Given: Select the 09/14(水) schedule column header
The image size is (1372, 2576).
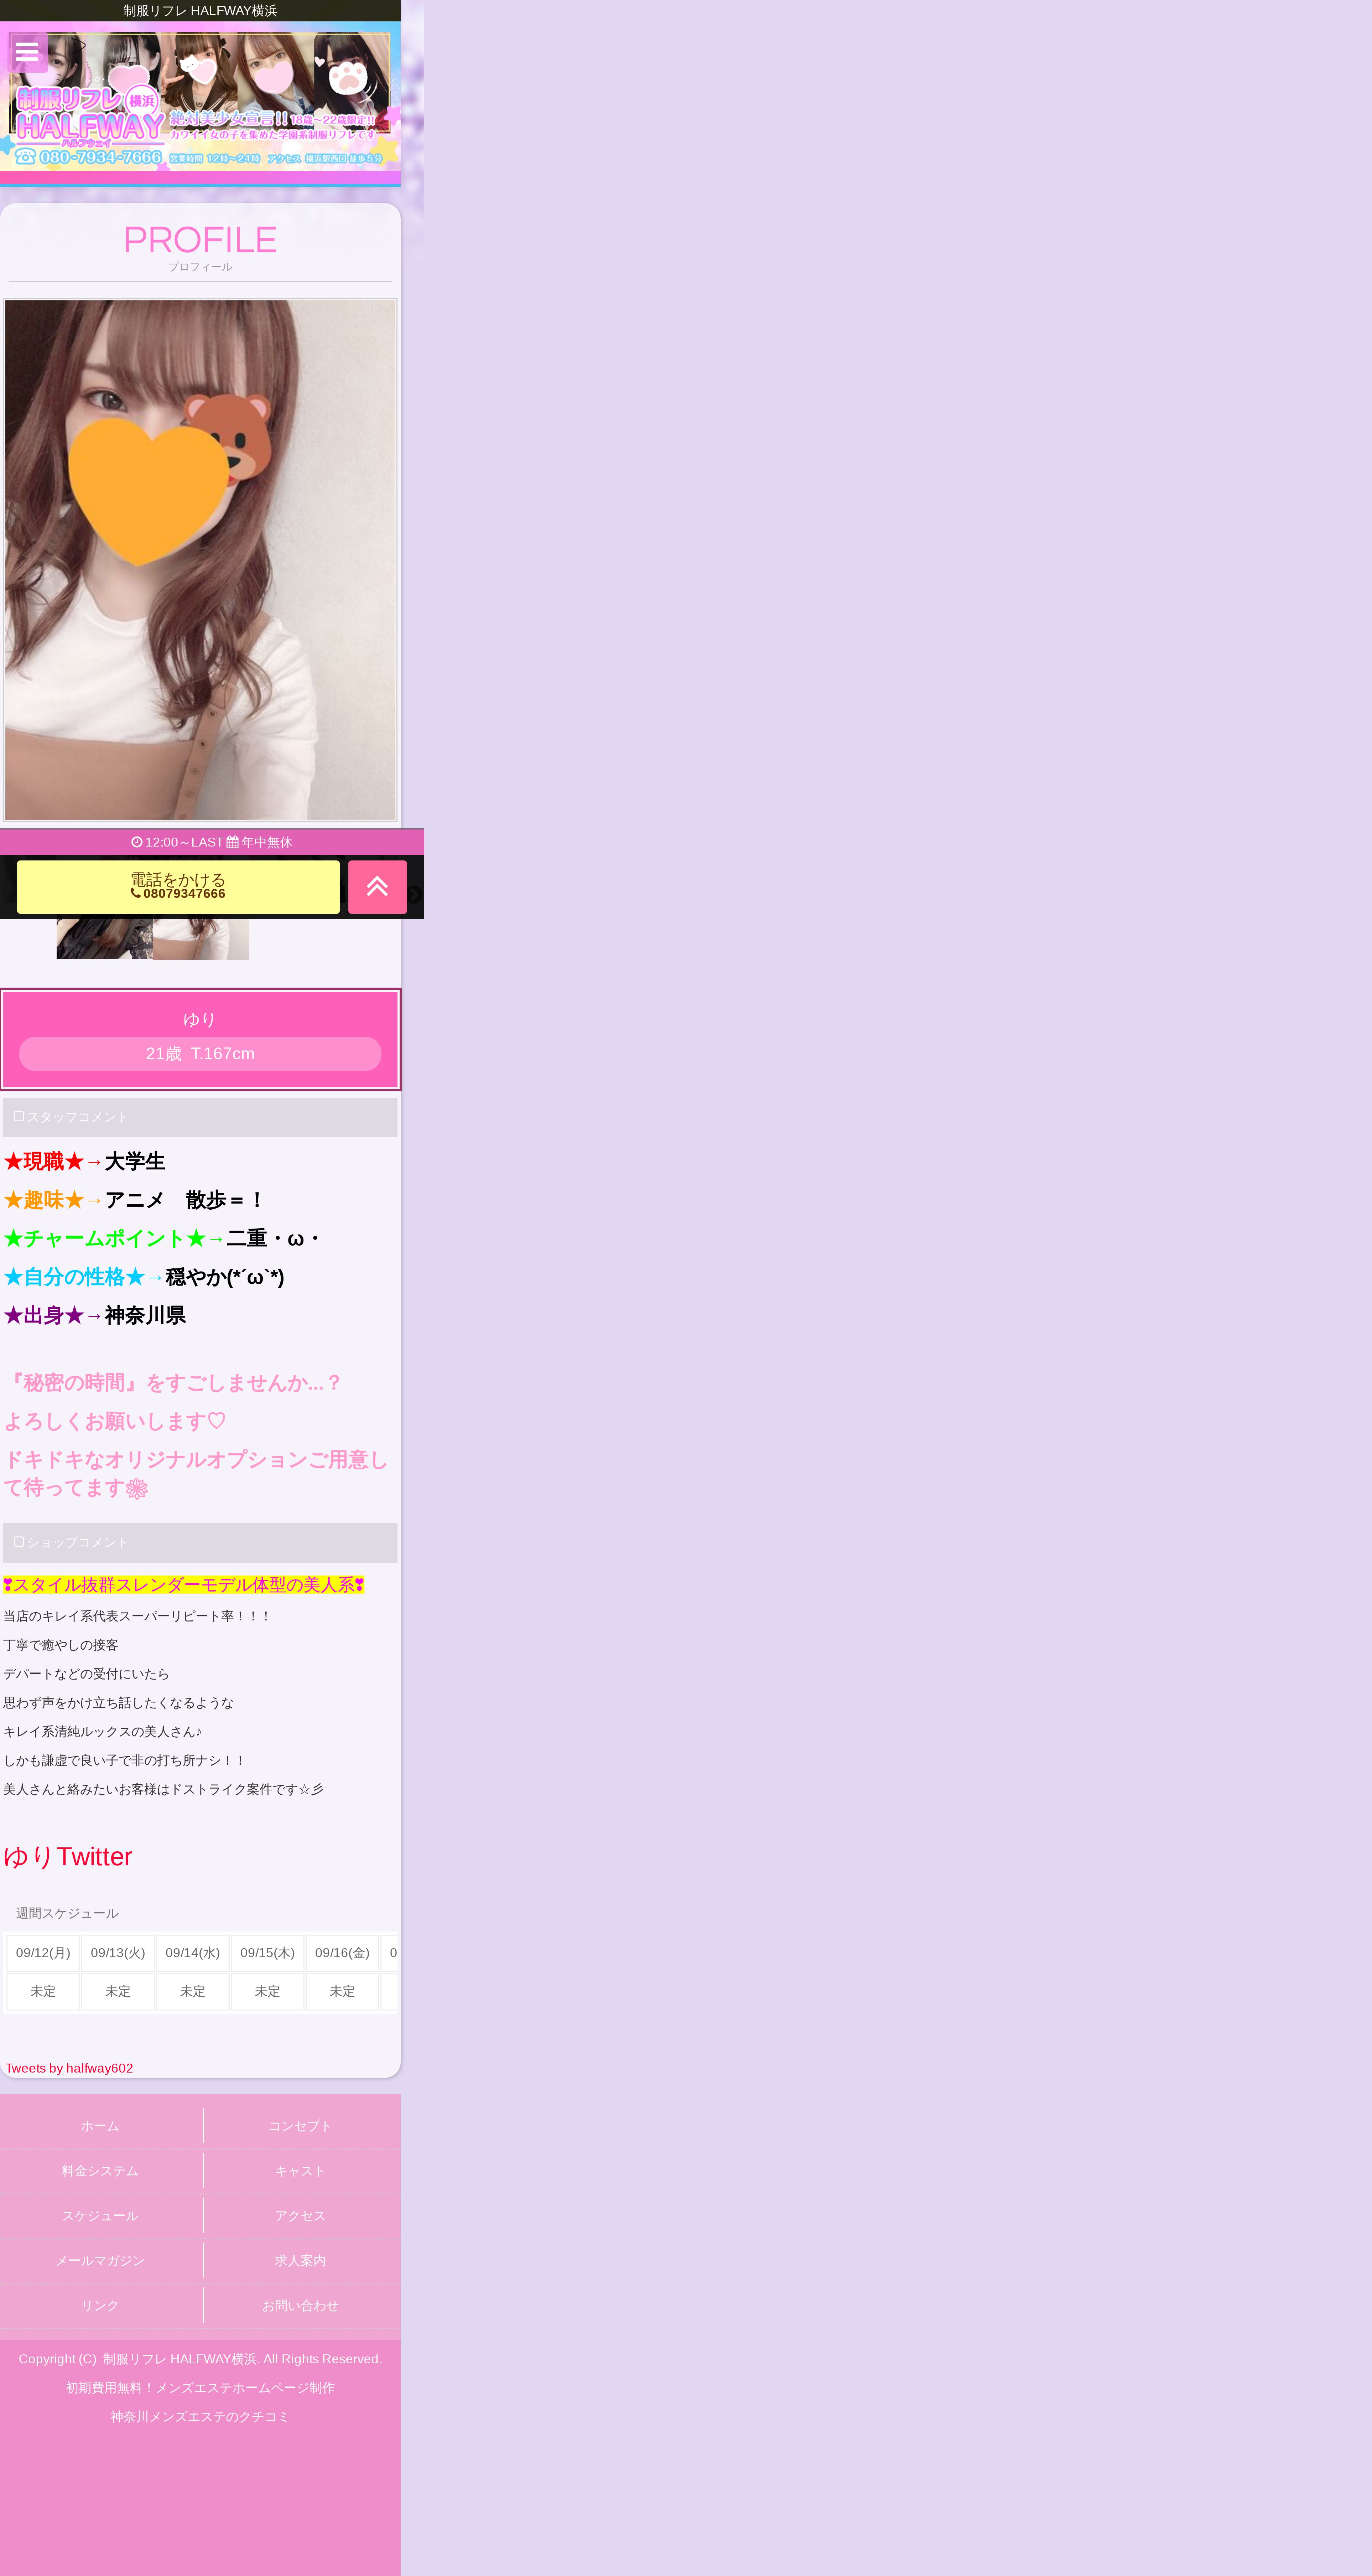Looking at the screenshot, I should [193, 1953].
